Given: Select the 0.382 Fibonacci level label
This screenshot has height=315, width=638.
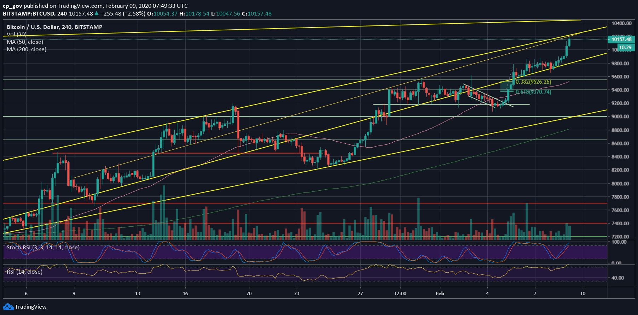Looking at the screenshot, I should point(533,82).
